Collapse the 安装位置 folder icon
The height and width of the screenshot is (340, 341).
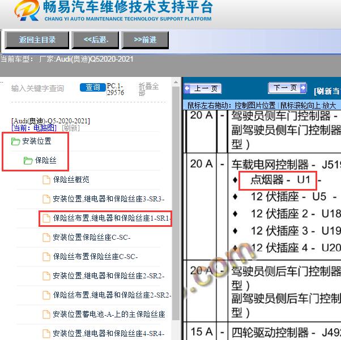tap(15, 141)
